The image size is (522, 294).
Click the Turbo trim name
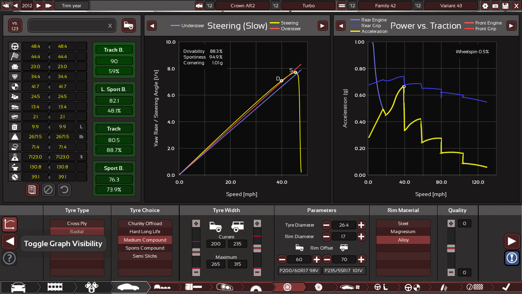[x=309, y=6]
